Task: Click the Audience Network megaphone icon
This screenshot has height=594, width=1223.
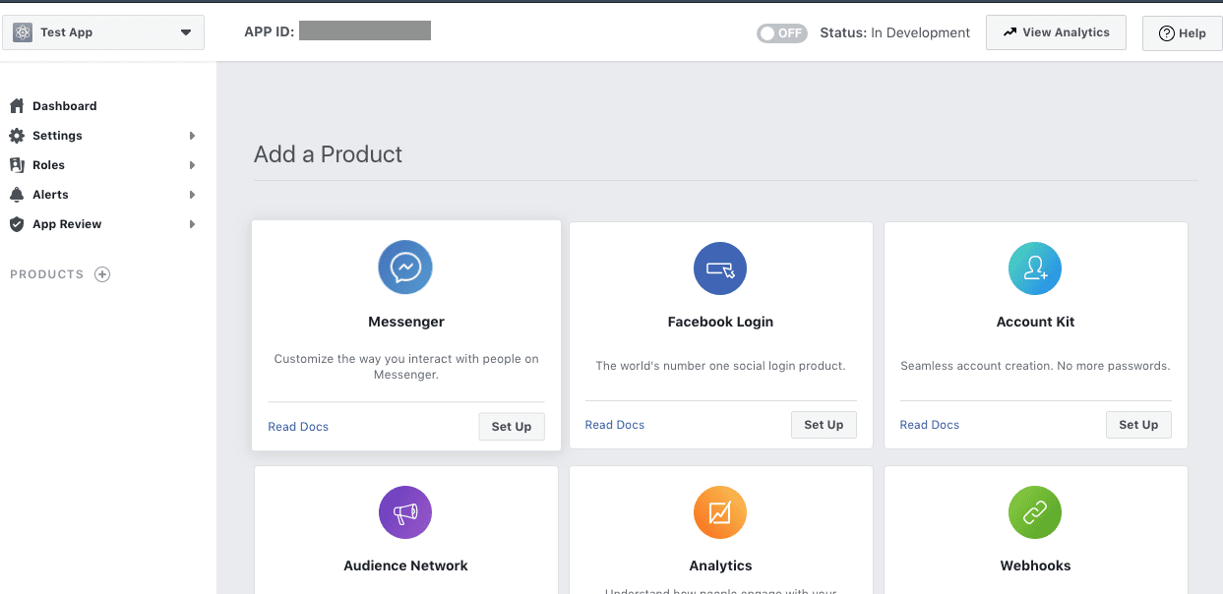Action: pyautogui.click(x=405, y=512)
